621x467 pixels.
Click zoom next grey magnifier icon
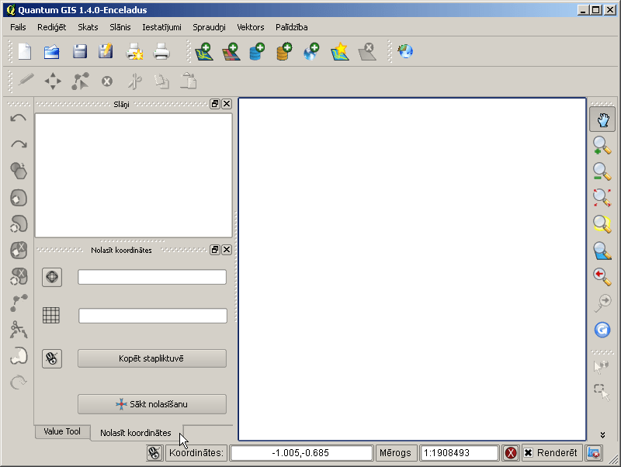tap(602, 303)
